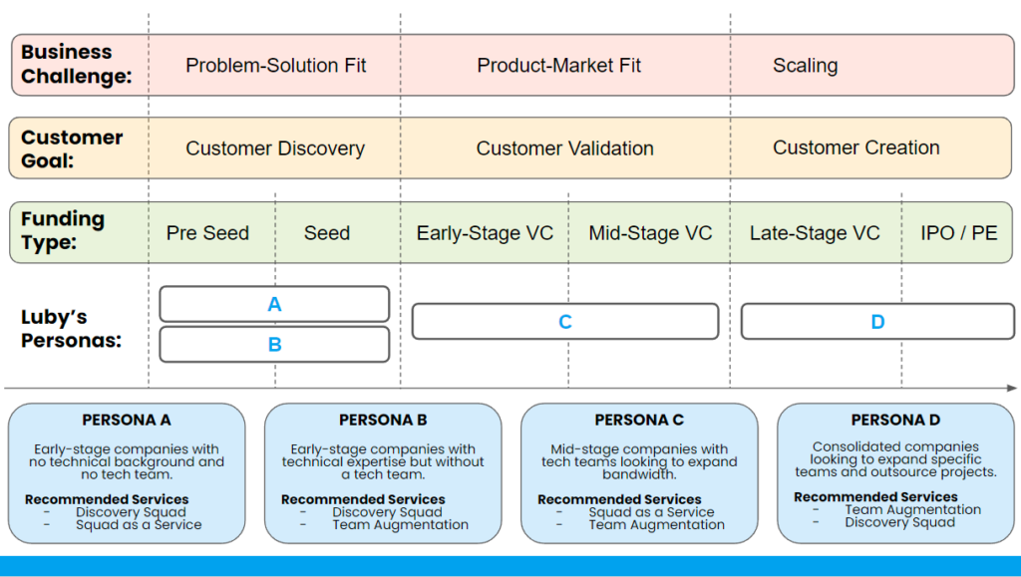Select the Seed funding stage
This screenshot has height=577, width=1021.
(327, 233)
